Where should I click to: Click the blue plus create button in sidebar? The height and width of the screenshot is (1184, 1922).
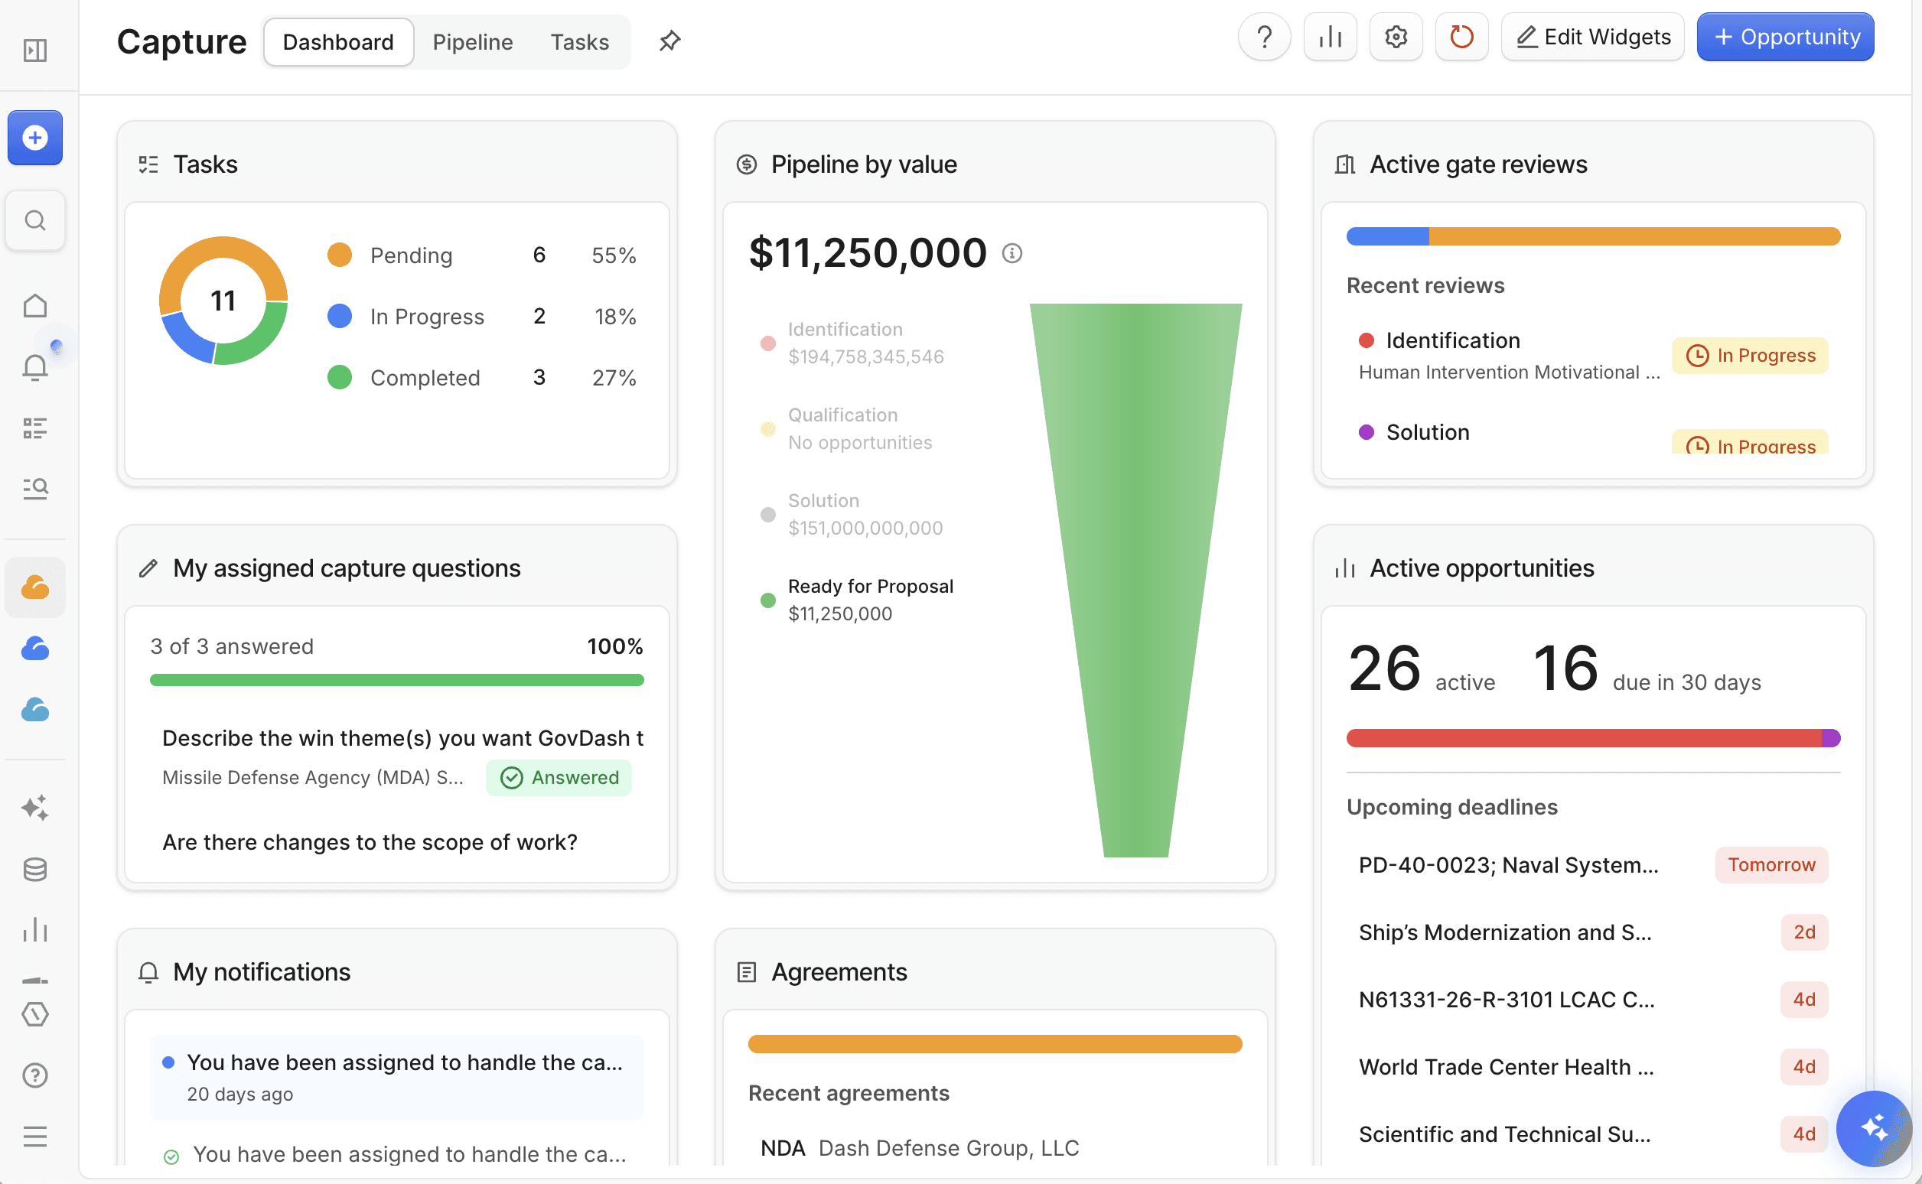click(x=35, y=138)
